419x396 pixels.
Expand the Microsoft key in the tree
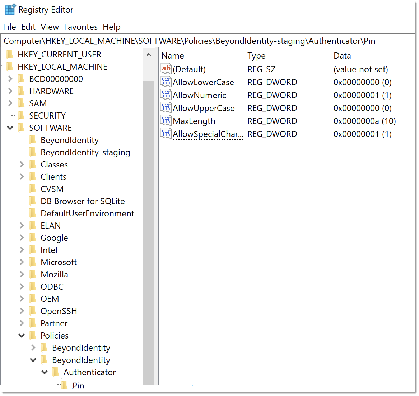[22, 262]
